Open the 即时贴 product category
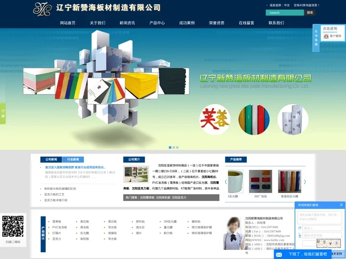Screen dimensions: 346x259 [140, 222]
